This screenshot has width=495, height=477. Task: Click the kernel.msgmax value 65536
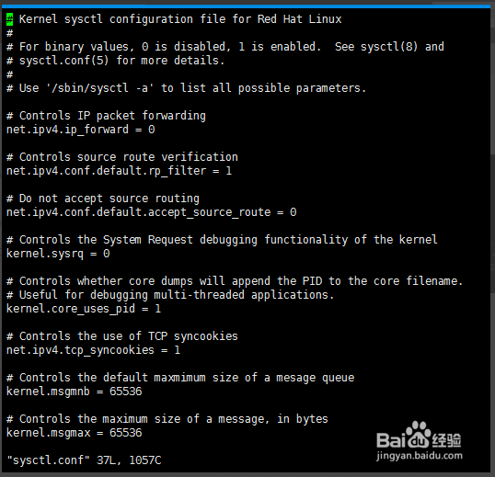click(x=126, y=433)
